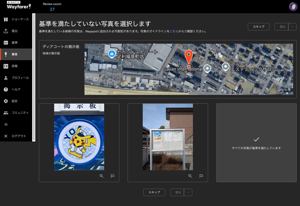
Task: Select the 審査 menu item
Action: [x=16, y=54]
